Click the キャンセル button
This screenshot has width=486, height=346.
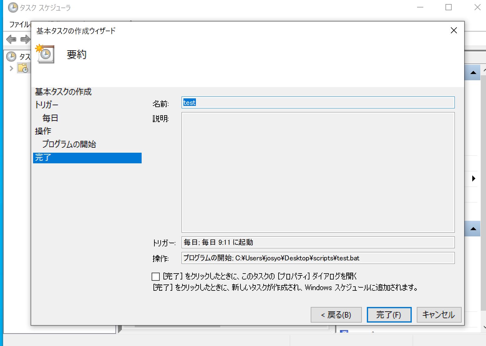(x=439, y=315)
